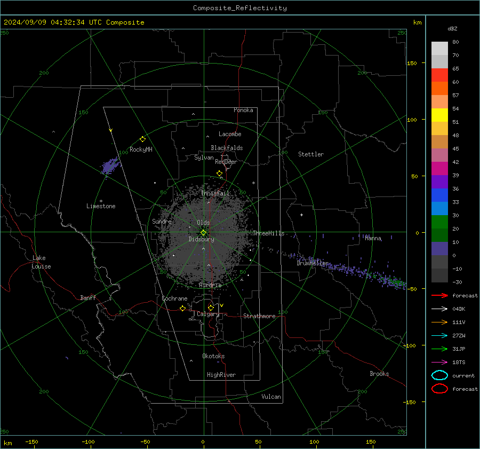Choose the green 31JP arrow legend icon
The width and height of the screenshot is (480, 449).
click(439, 349)
